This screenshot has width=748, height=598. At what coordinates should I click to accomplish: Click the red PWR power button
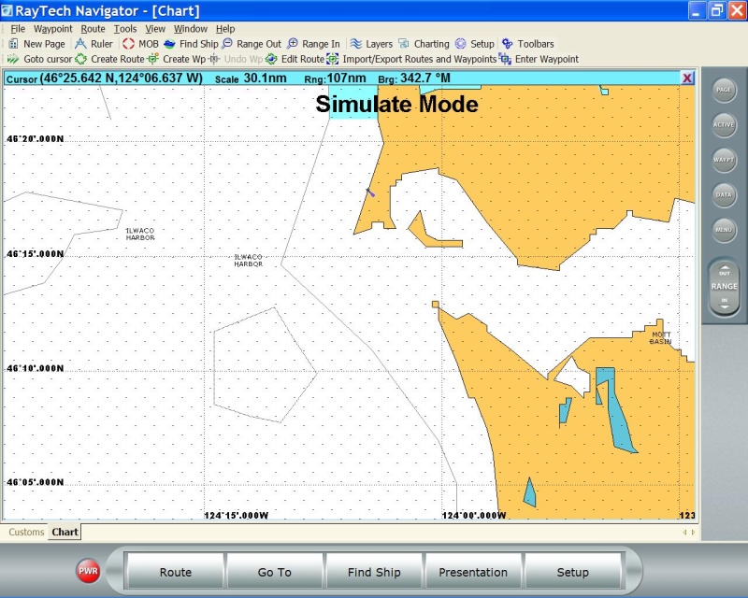click(x=88, y=571)
